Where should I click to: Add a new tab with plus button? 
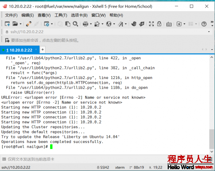(43, 50)
